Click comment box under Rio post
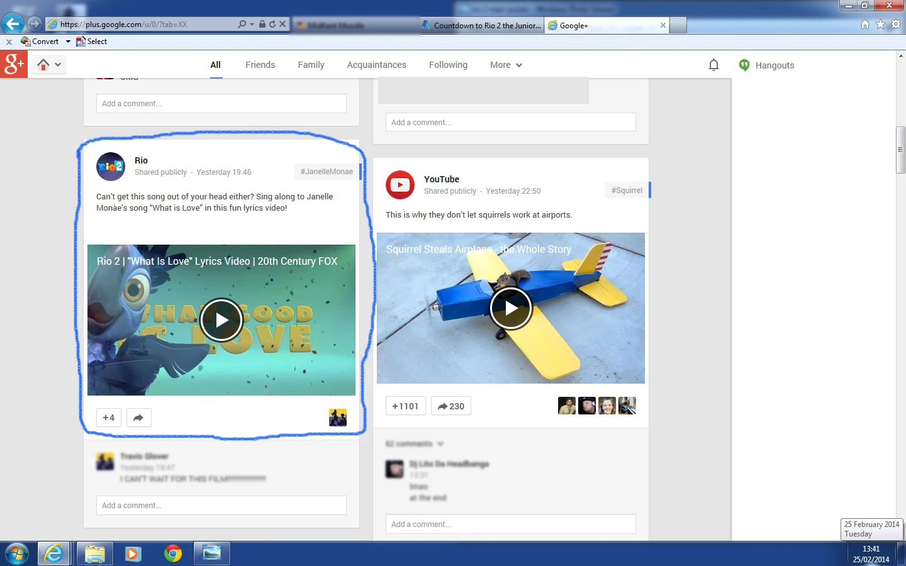This screenshot has width=906, height=566. (221, 505)
